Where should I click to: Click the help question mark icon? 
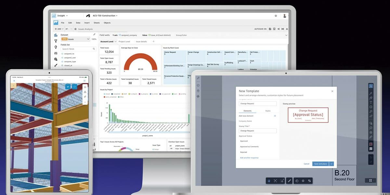(x=276, y=16)
